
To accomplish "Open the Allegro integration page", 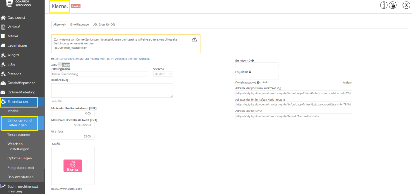I will pyautogui.click(x=13, y=55).
